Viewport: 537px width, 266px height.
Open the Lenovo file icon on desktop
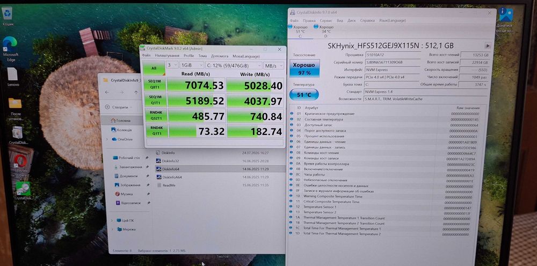click(13, 76)
